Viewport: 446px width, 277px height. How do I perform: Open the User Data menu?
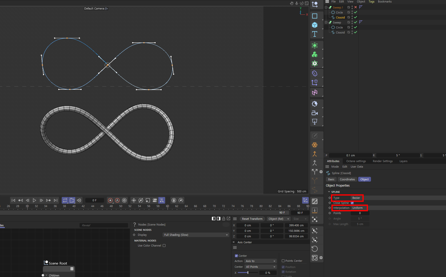[x=357, y=167]
